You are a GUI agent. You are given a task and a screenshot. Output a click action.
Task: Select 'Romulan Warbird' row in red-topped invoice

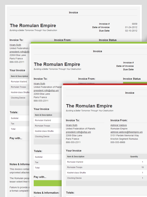107,162
